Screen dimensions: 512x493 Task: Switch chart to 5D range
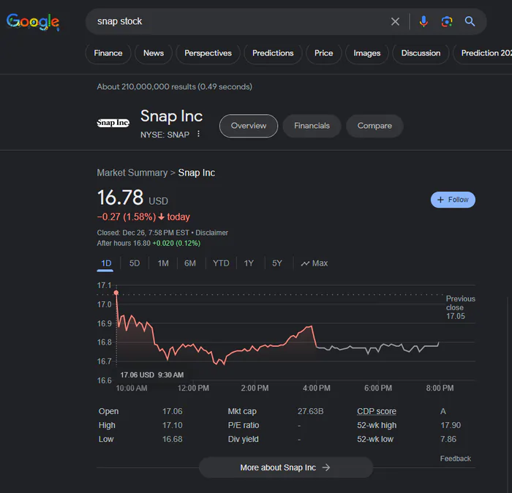[134, 263]
